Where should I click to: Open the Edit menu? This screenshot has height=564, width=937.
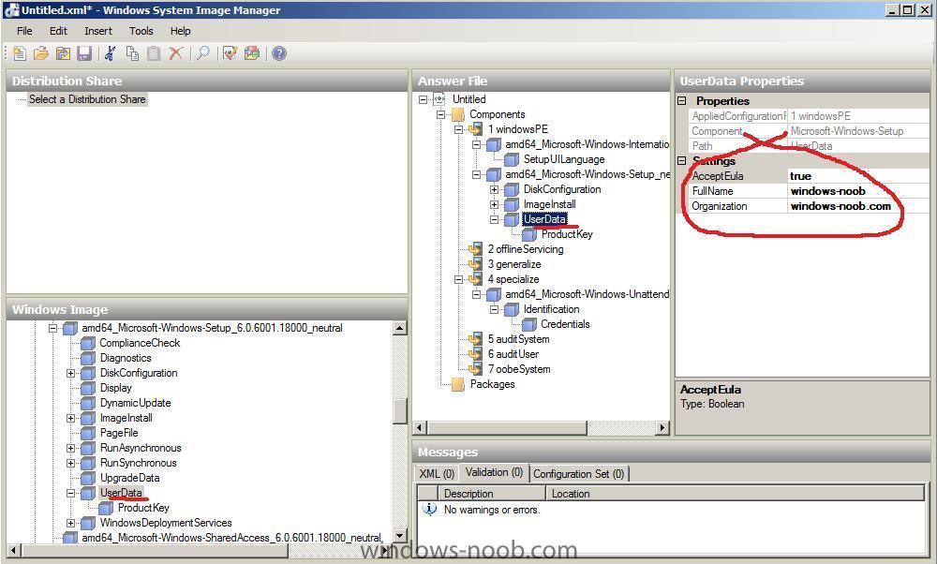click(x=58, y=31)
